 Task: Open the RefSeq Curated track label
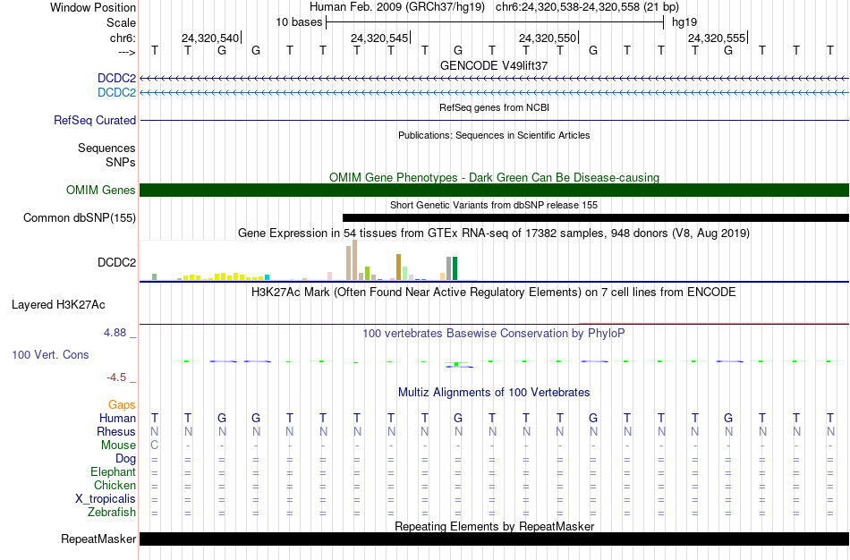pos(94,121)
